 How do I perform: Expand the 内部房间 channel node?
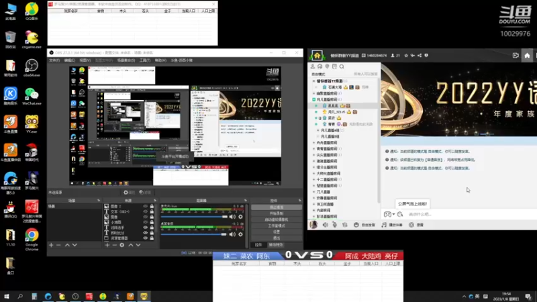click(x=314, y=210)
